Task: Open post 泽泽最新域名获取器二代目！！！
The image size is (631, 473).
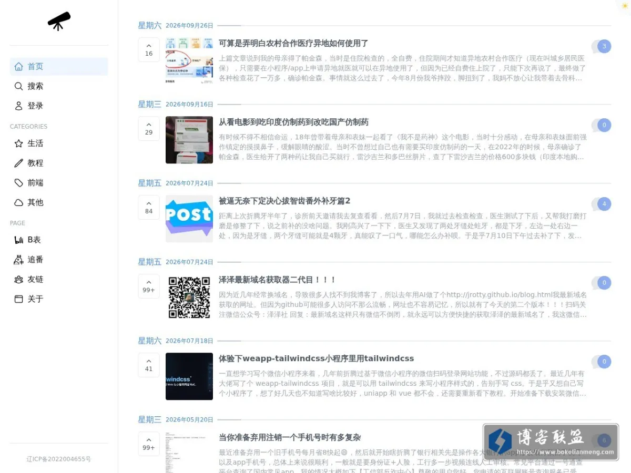Action: click(x=277, y=280)
